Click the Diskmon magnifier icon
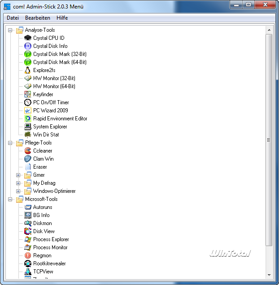279x285 pixels. (x=28, y=223)
